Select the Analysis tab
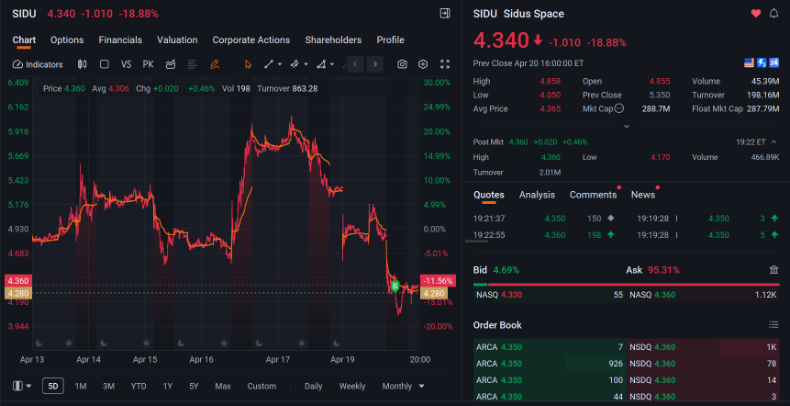The height and width of the screenshot is (406, 790). (x=537, y=195)
